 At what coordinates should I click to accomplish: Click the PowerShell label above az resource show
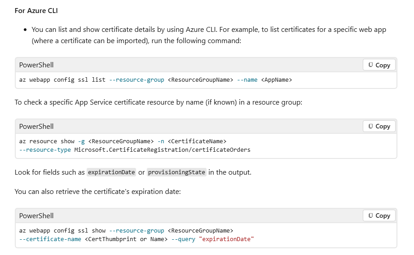(x=36, y=127)
